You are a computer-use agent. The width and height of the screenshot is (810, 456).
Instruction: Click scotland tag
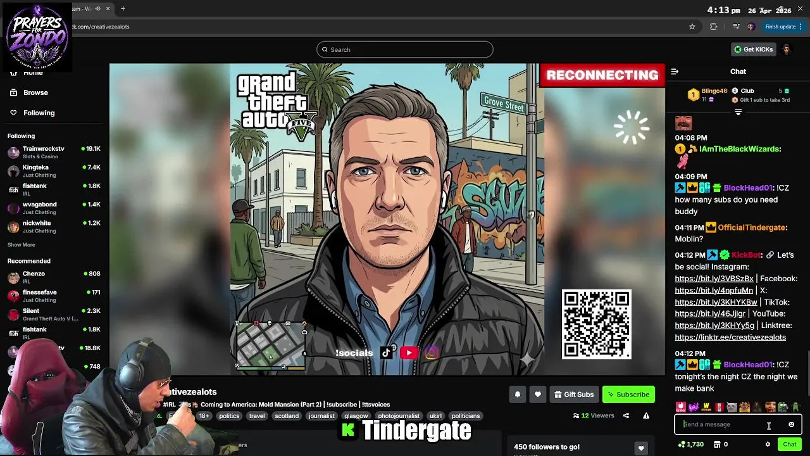287,416
